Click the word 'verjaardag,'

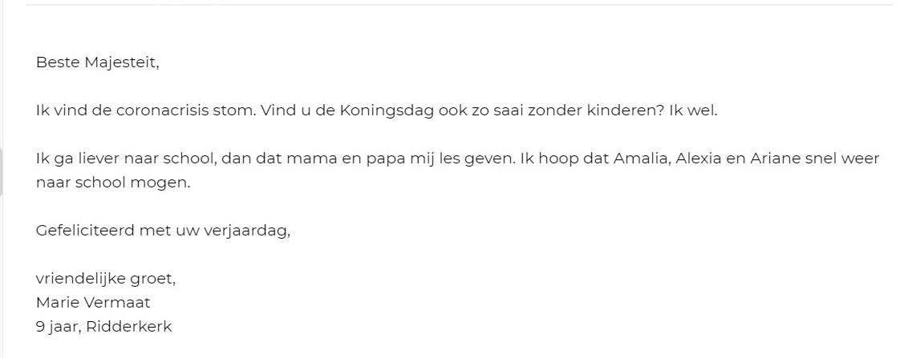point(247,231)
